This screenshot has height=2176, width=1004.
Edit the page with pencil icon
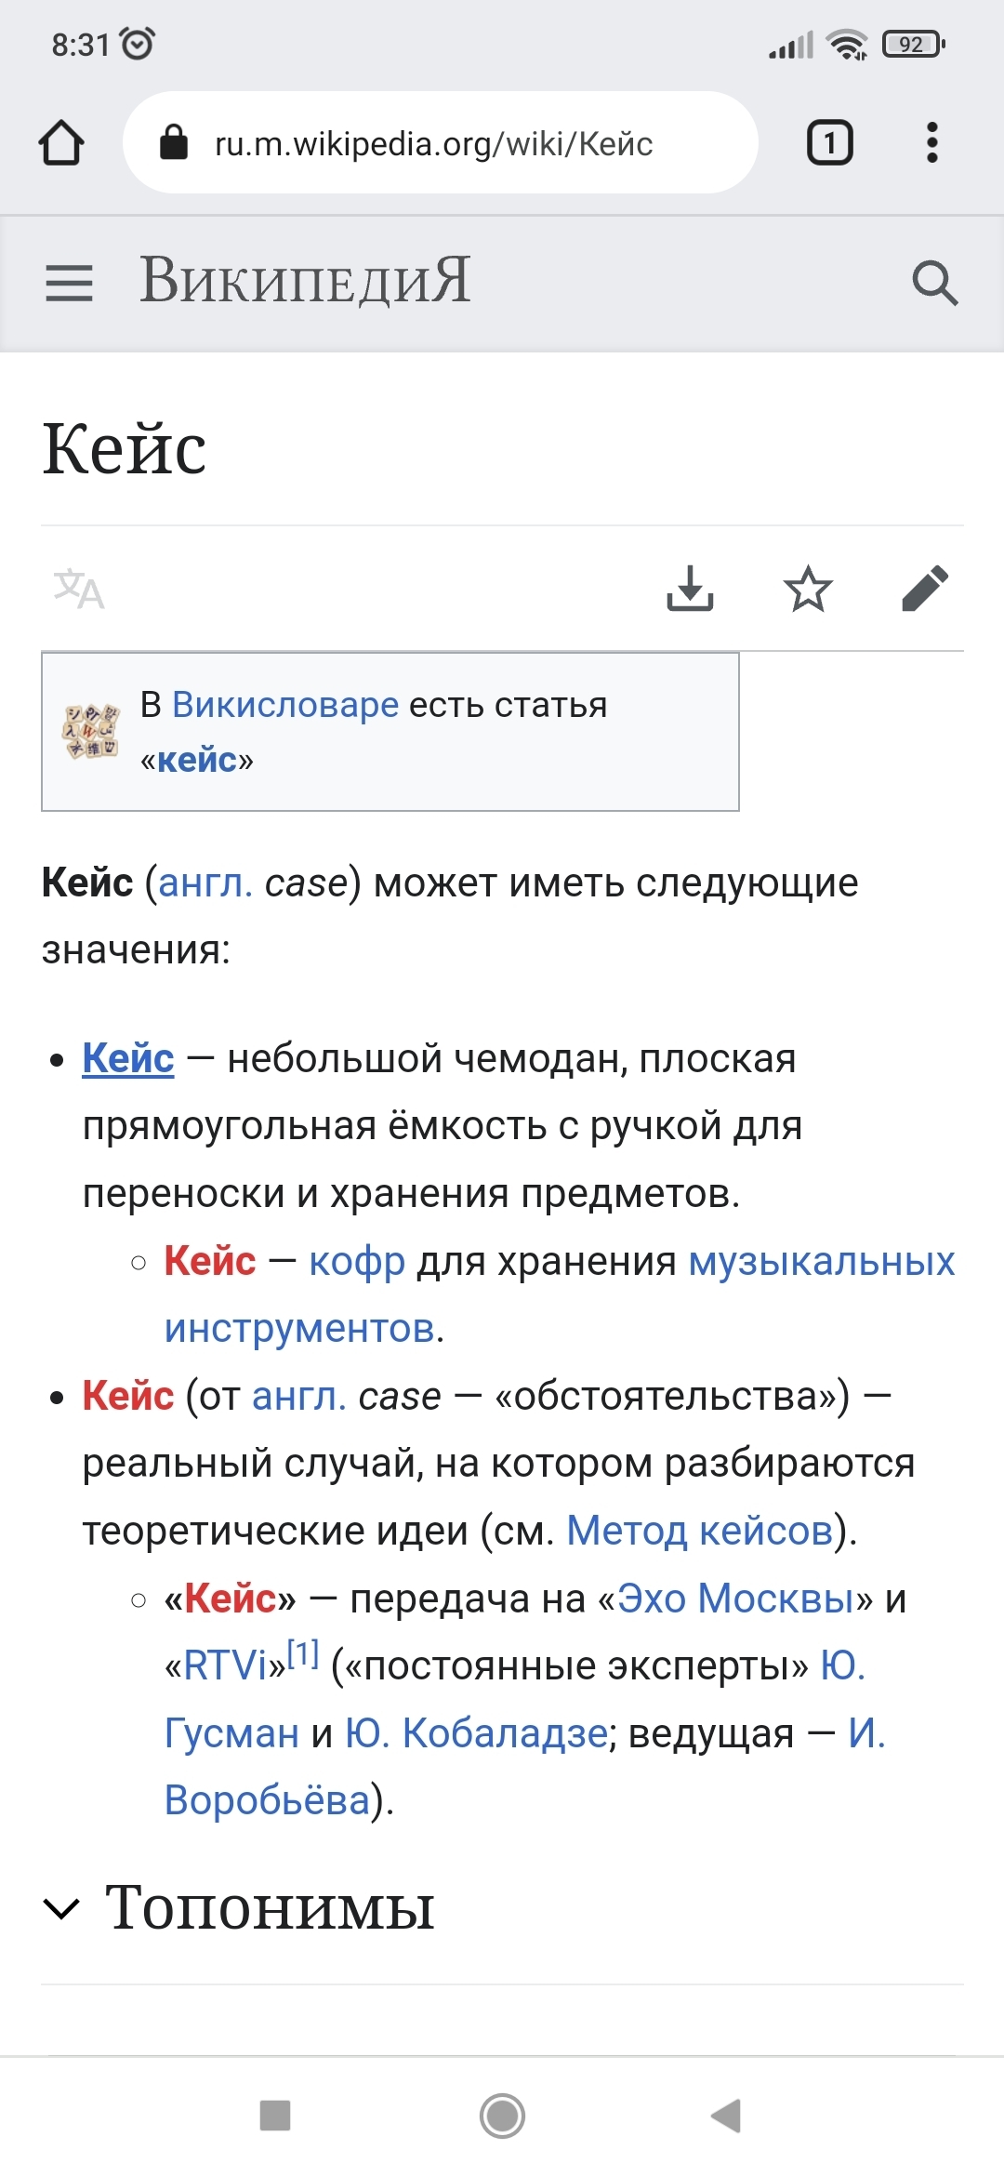point(925,590)
